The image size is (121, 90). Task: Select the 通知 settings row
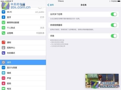[23, 43]
